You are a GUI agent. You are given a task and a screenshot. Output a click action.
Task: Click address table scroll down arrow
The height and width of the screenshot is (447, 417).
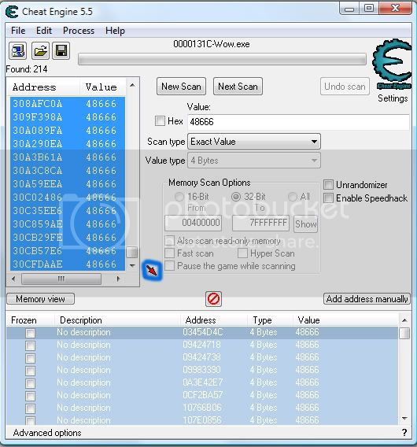pos(404,419)
